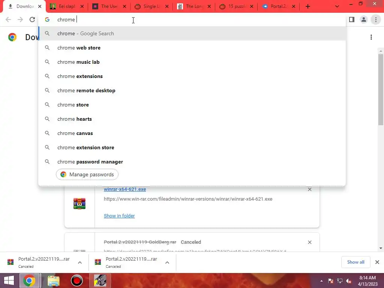384x288 pixels.
Task: Close the Single Li tab
Action: click(167, 6)
